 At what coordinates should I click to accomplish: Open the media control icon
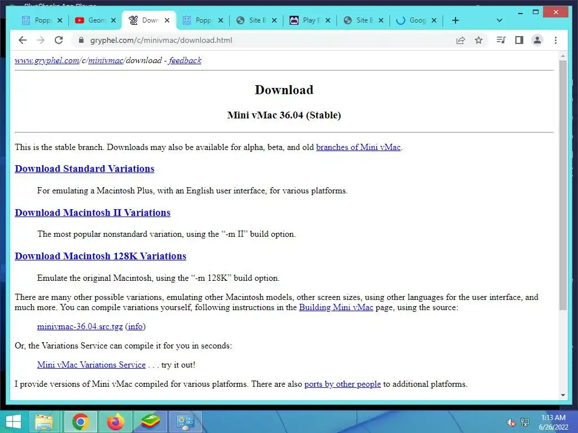tap(501, 40)
